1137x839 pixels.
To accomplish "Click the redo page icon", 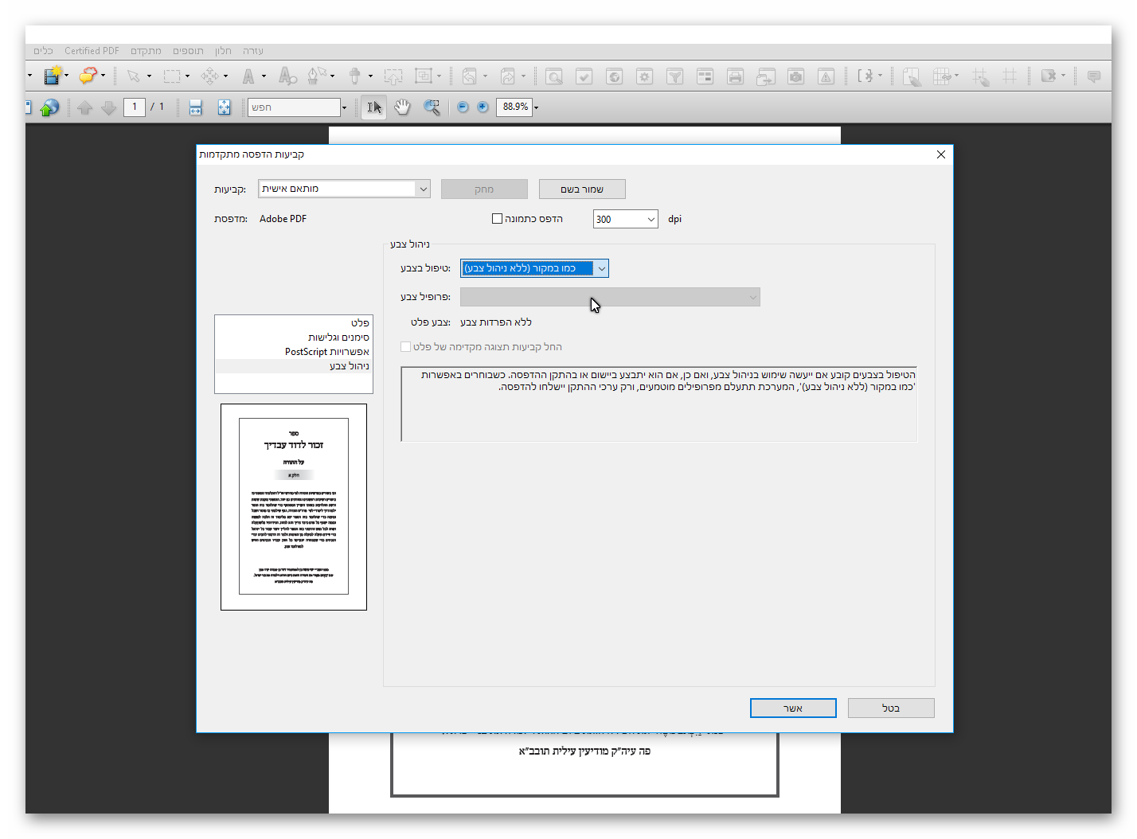I will point(508,76).
